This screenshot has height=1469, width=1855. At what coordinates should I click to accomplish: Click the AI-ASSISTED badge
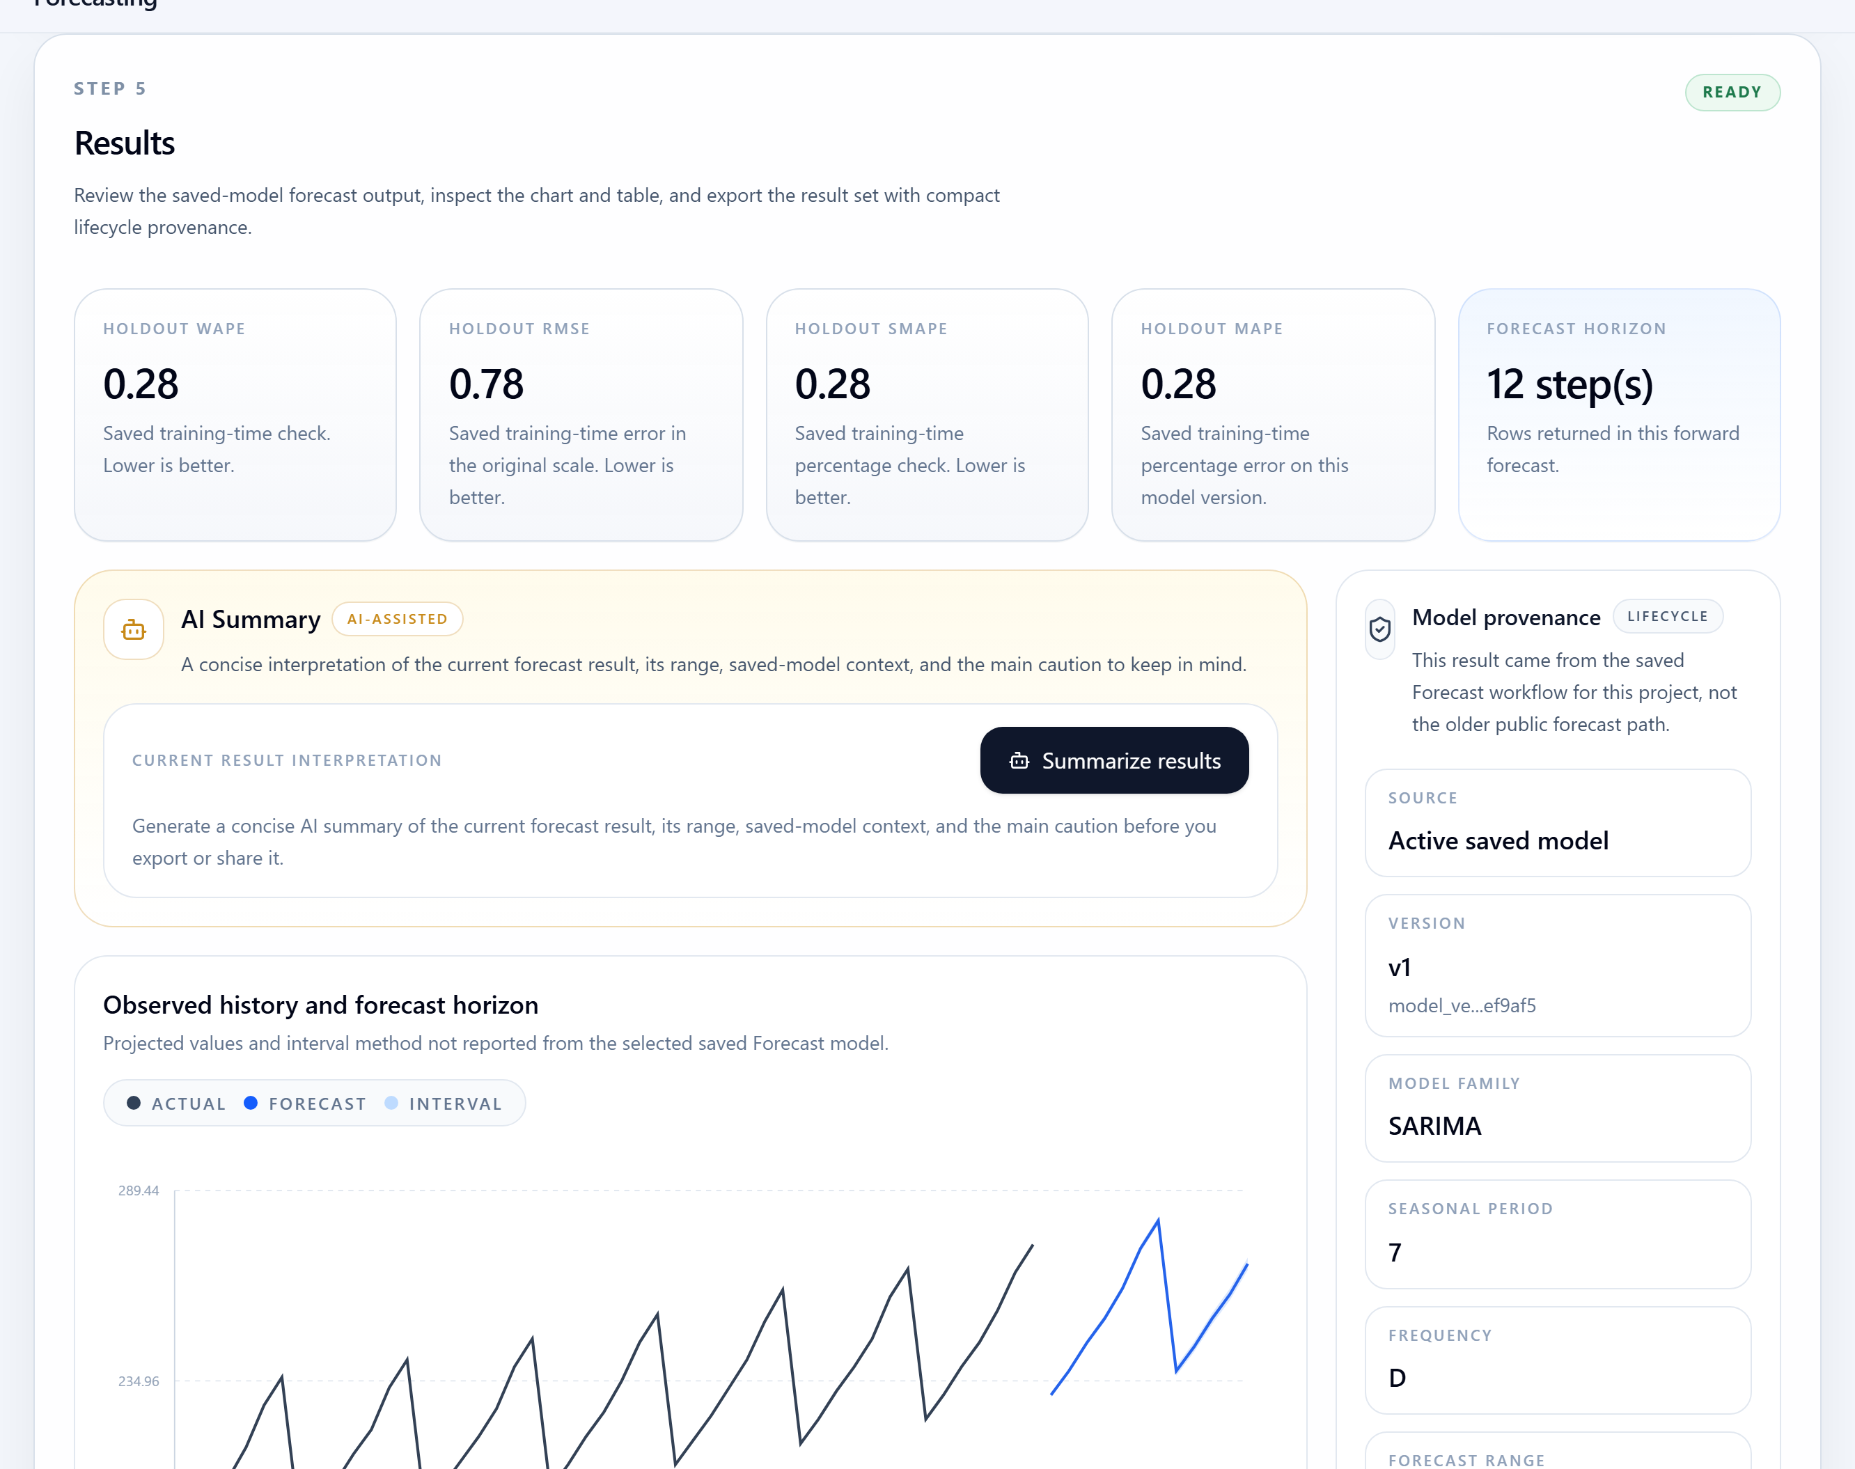point(398,619)
